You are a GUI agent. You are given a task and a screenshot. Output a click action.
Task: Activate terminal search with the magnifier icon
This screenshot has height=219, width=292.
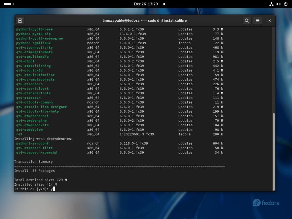(247, 20)
